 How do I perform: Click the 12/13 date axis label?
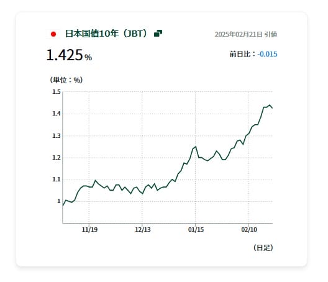click(143, 229)
